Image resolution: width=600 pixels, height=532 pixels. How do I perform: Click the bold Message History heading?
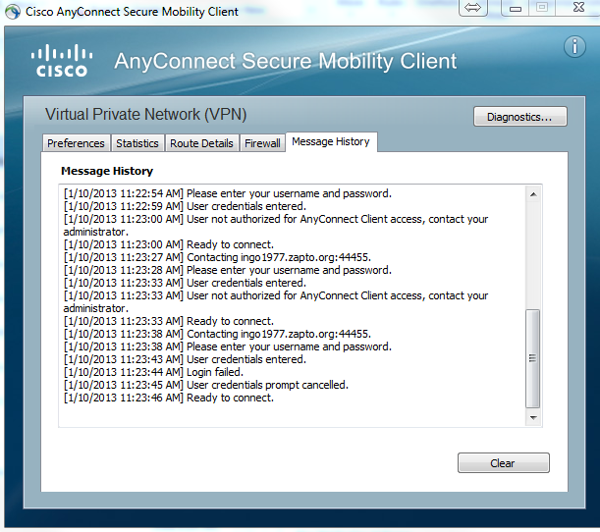(107, 171)
